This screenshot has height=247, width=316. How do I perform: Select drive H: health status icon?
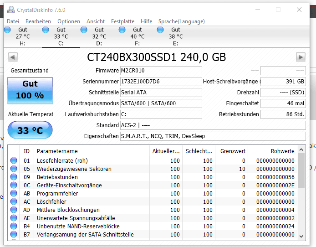click(x=7, y=30)
